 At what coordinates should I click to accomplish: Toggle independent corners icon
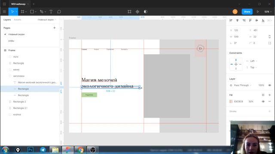[x=269, y=43]
